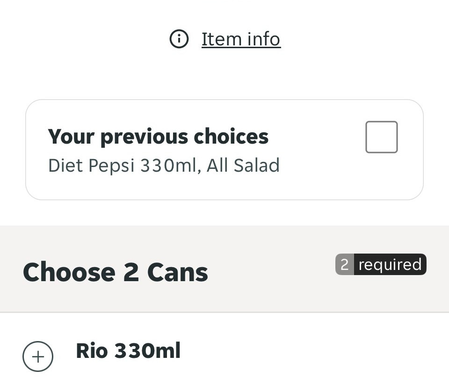This screenshot has height=378, width=449.
Task: Select the previous choices card
Action: 224,150
